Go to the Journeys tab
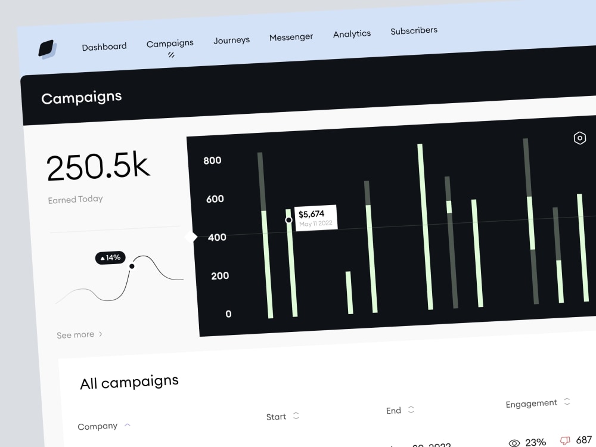 coord(231,40)
